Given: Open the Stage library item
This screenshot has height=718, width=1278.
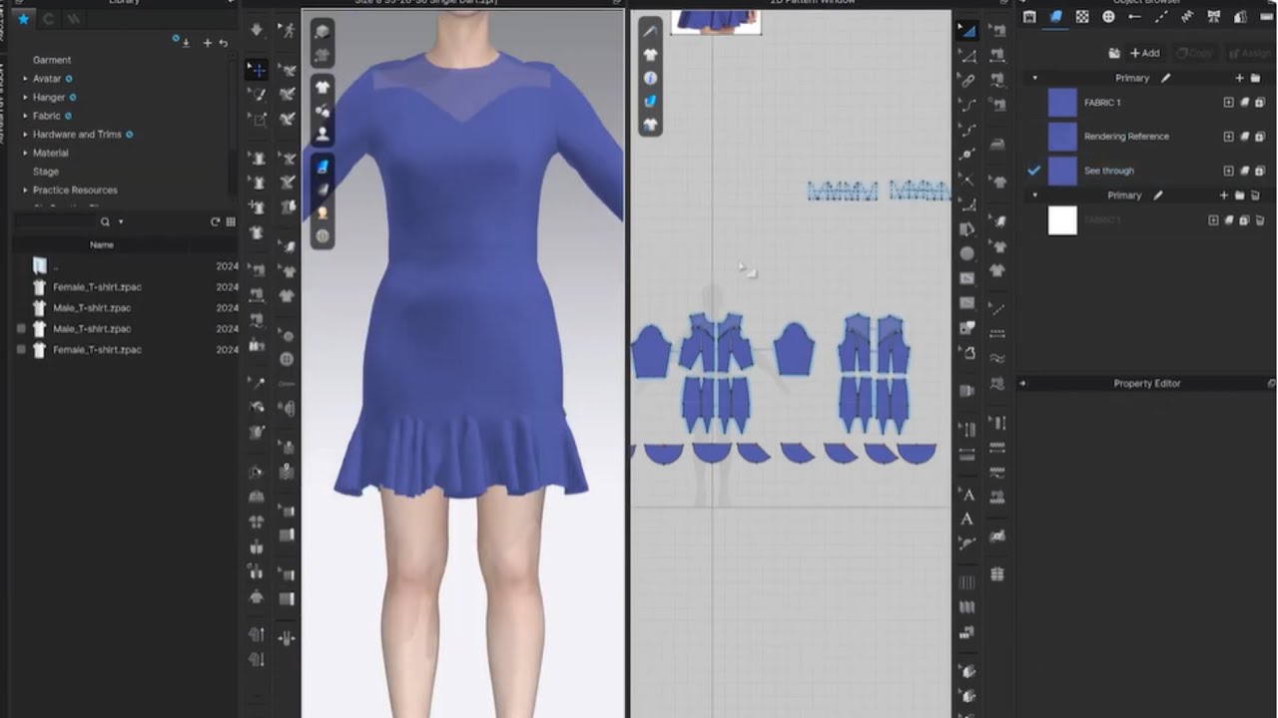Looking at the screenshot, I should pos(46,172).
